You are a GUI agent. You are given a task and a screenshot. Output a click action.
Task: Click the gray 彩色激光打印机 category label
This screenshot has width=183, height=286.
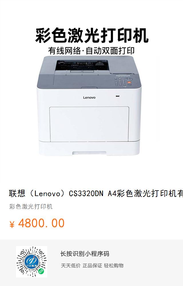tap(31, 206)
